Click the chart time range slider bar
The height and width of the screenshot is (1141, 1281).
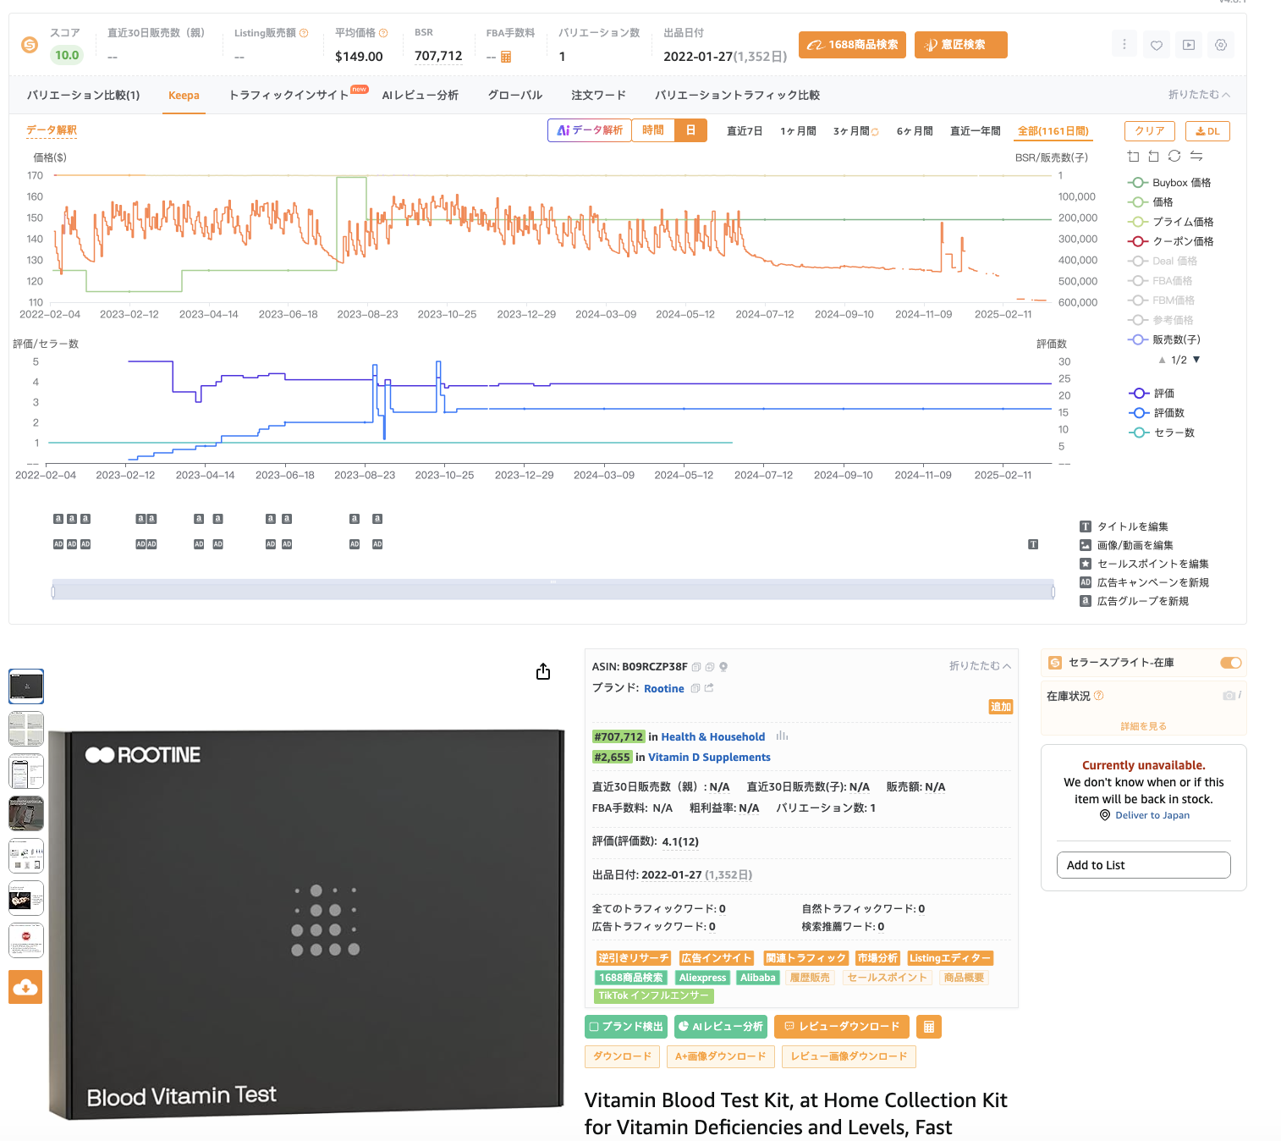553,590
